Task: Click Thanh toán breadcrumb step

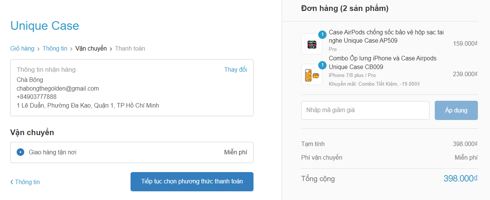Action: pyautogui.click(x=130, y=48)
